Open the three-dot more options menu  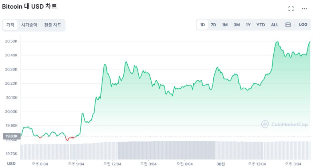click(304, 9)
